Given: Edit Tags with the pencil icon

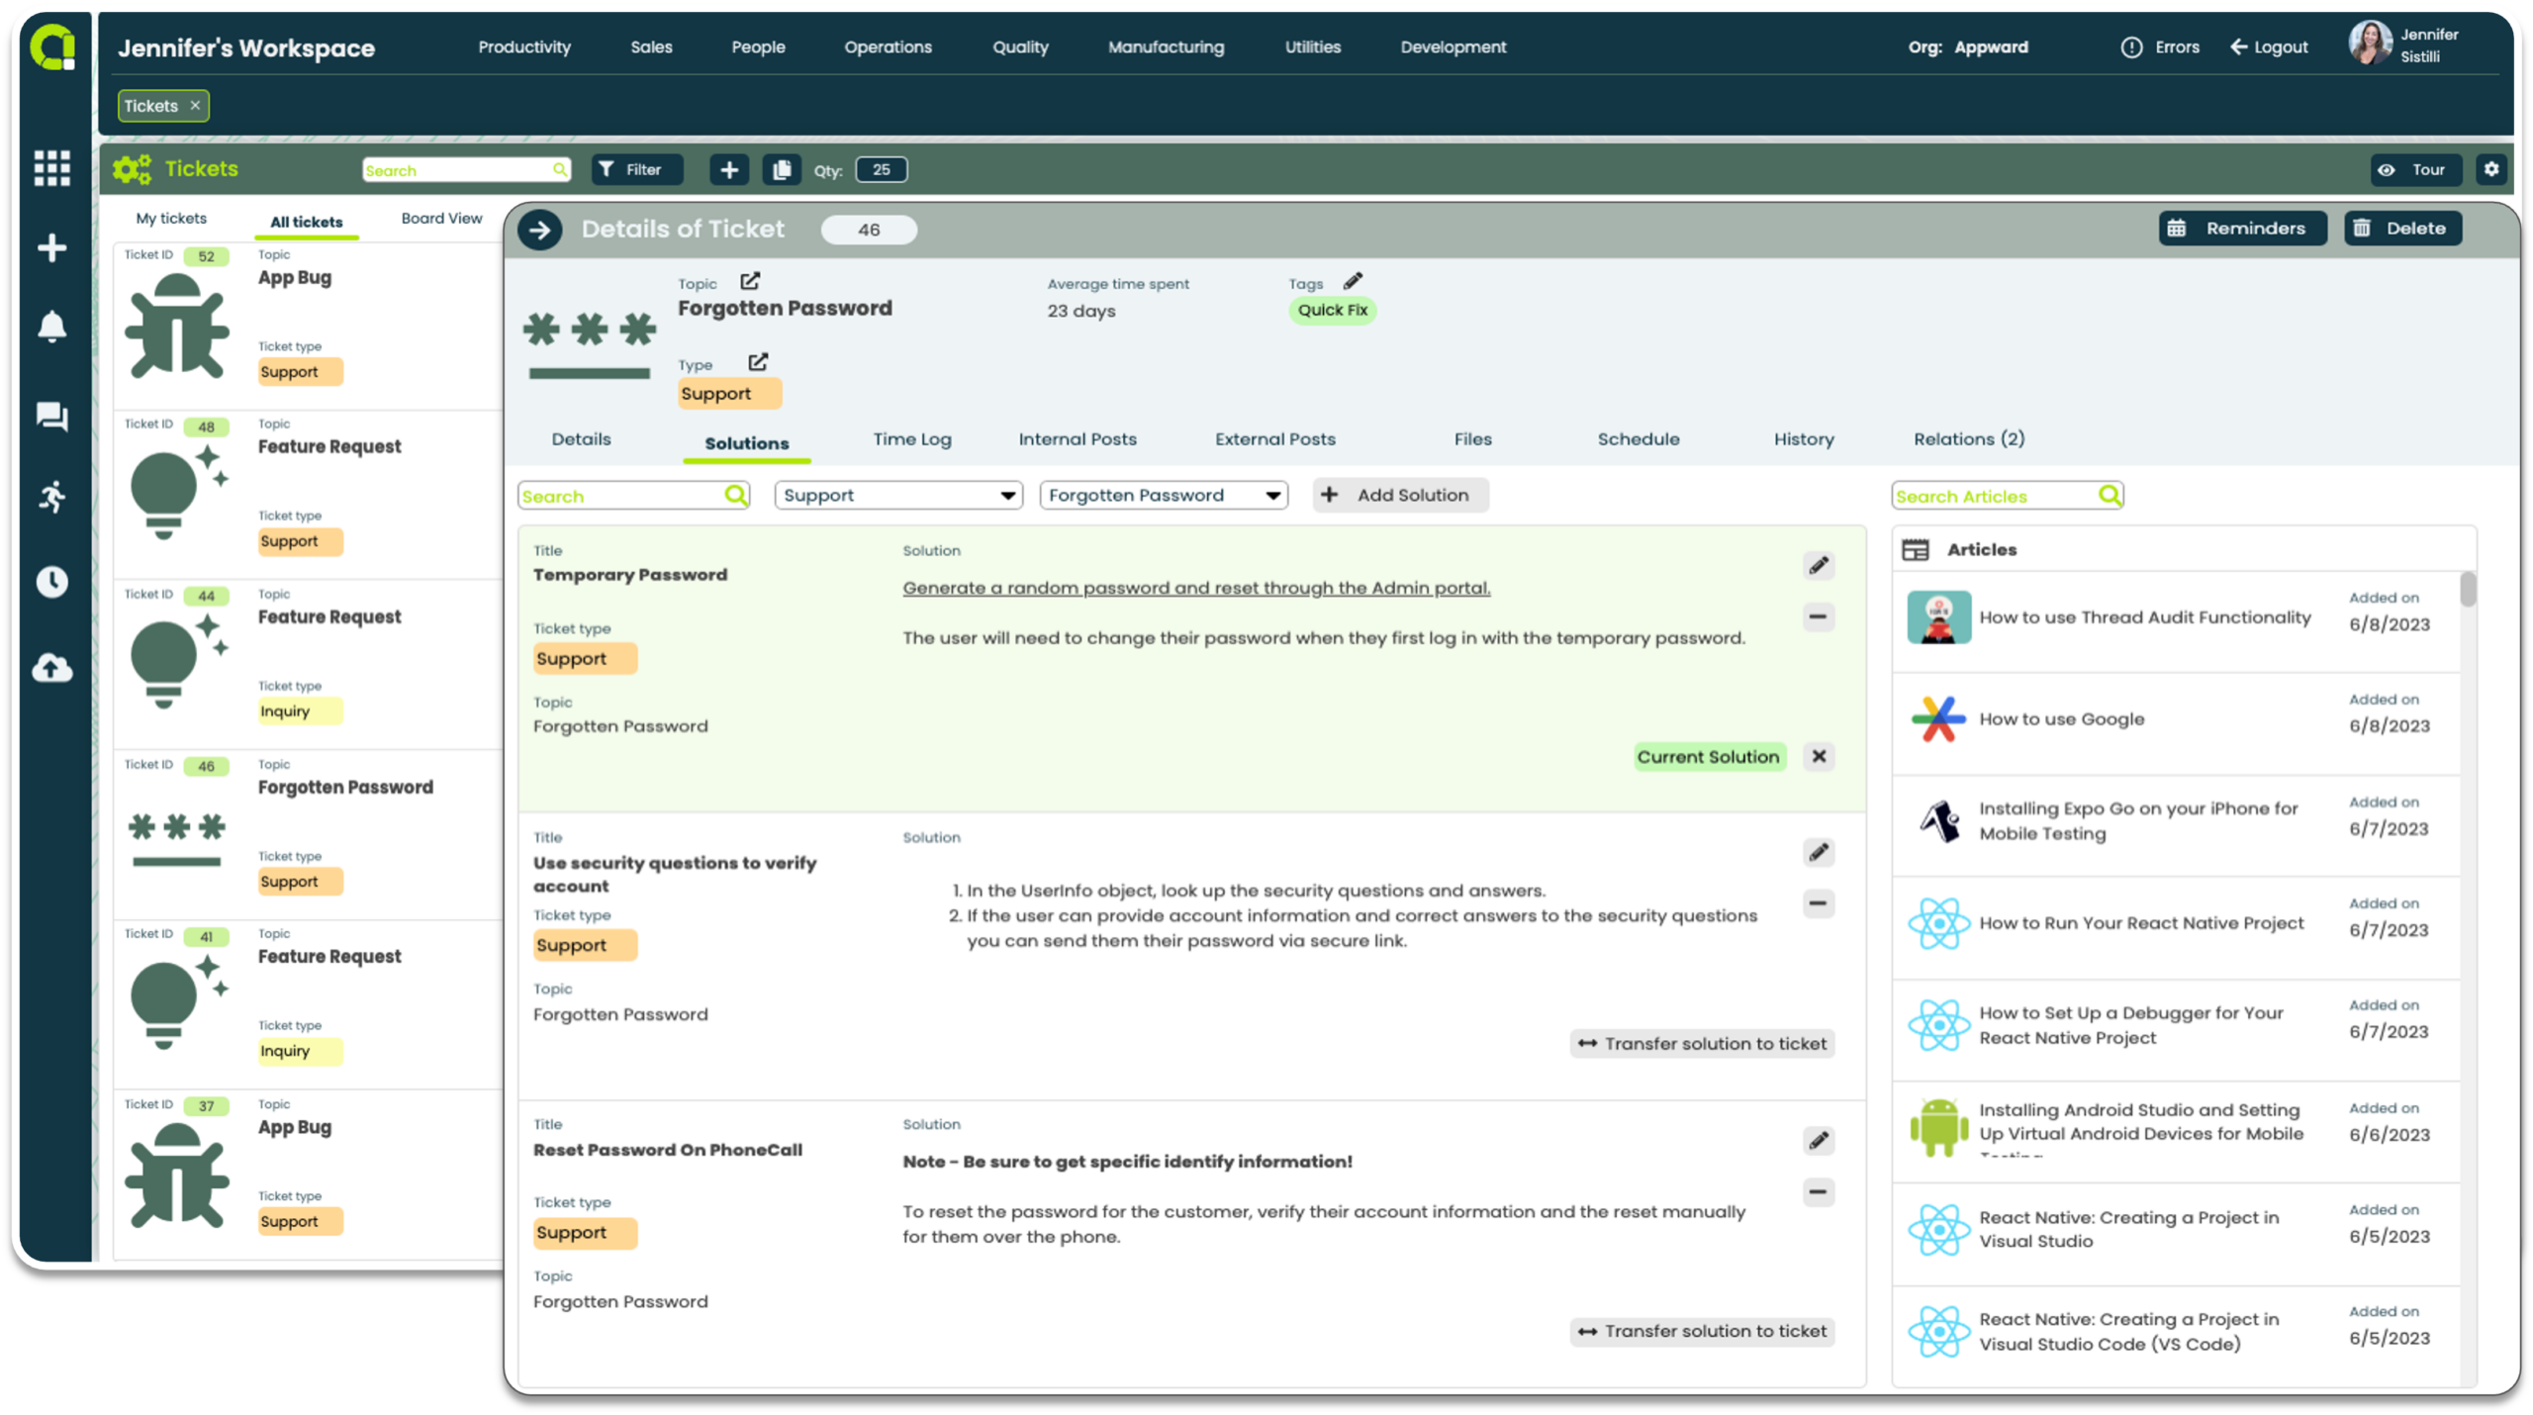Looking at the screenshot, I should point(1353,281).
